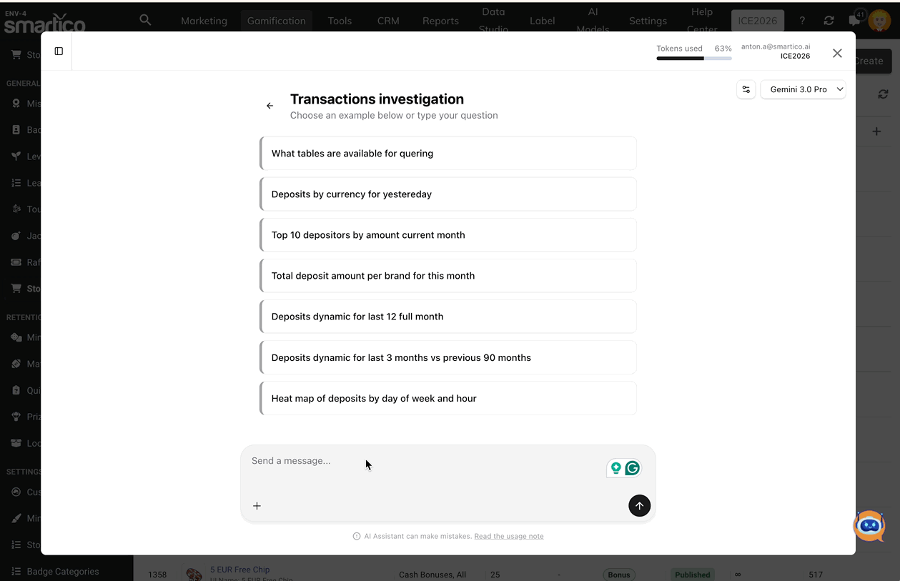Screen dimensions: 900x581
Task: Open the Gamification menu
Action: [x=276, y=21]
